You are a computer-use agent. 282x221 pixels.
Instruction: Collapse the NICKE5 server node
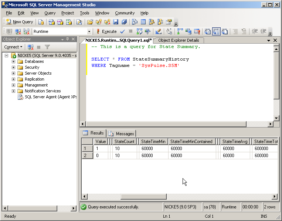tap(7, 55)
